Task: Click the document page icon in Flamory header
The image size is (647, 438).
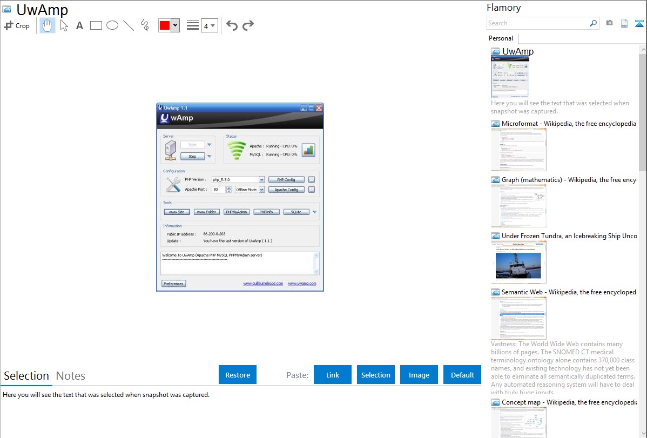Action: [624, 23]
